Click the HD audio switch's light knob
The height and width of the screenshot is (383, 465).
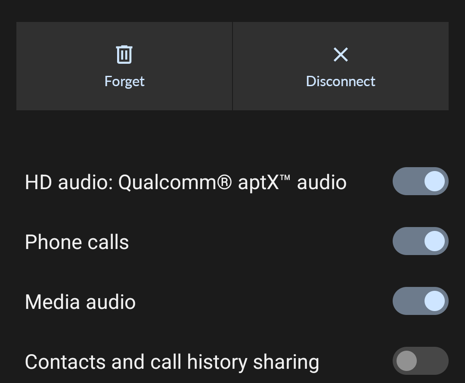click(434, 181)
